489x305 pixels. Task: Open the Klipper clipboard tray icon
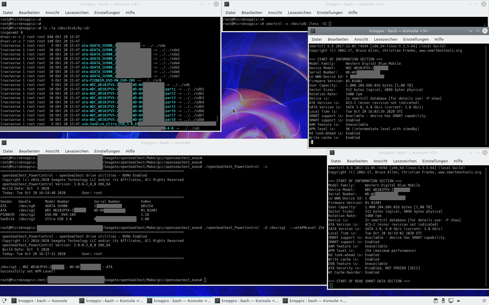click(436, 301)
